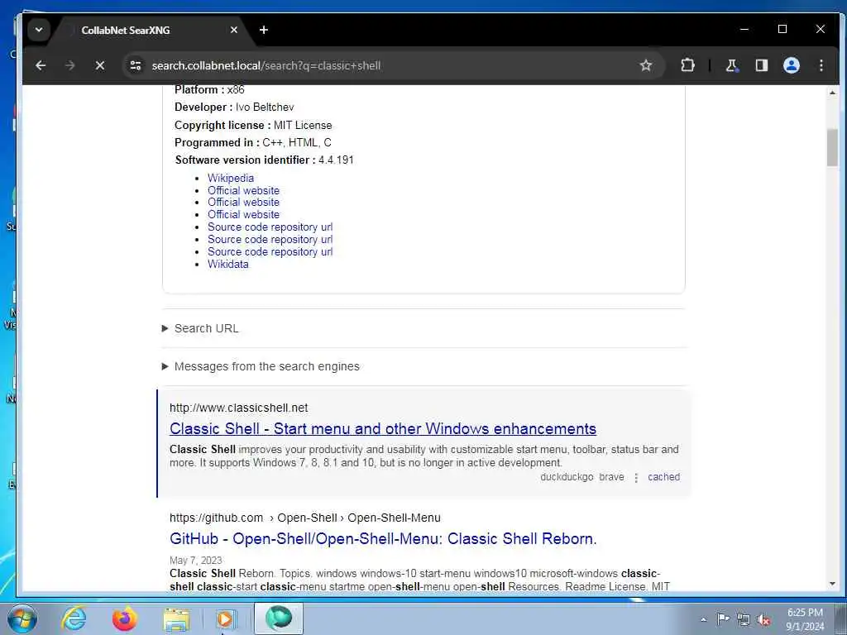Open Action Center flag icon

(x=723, y=619)
